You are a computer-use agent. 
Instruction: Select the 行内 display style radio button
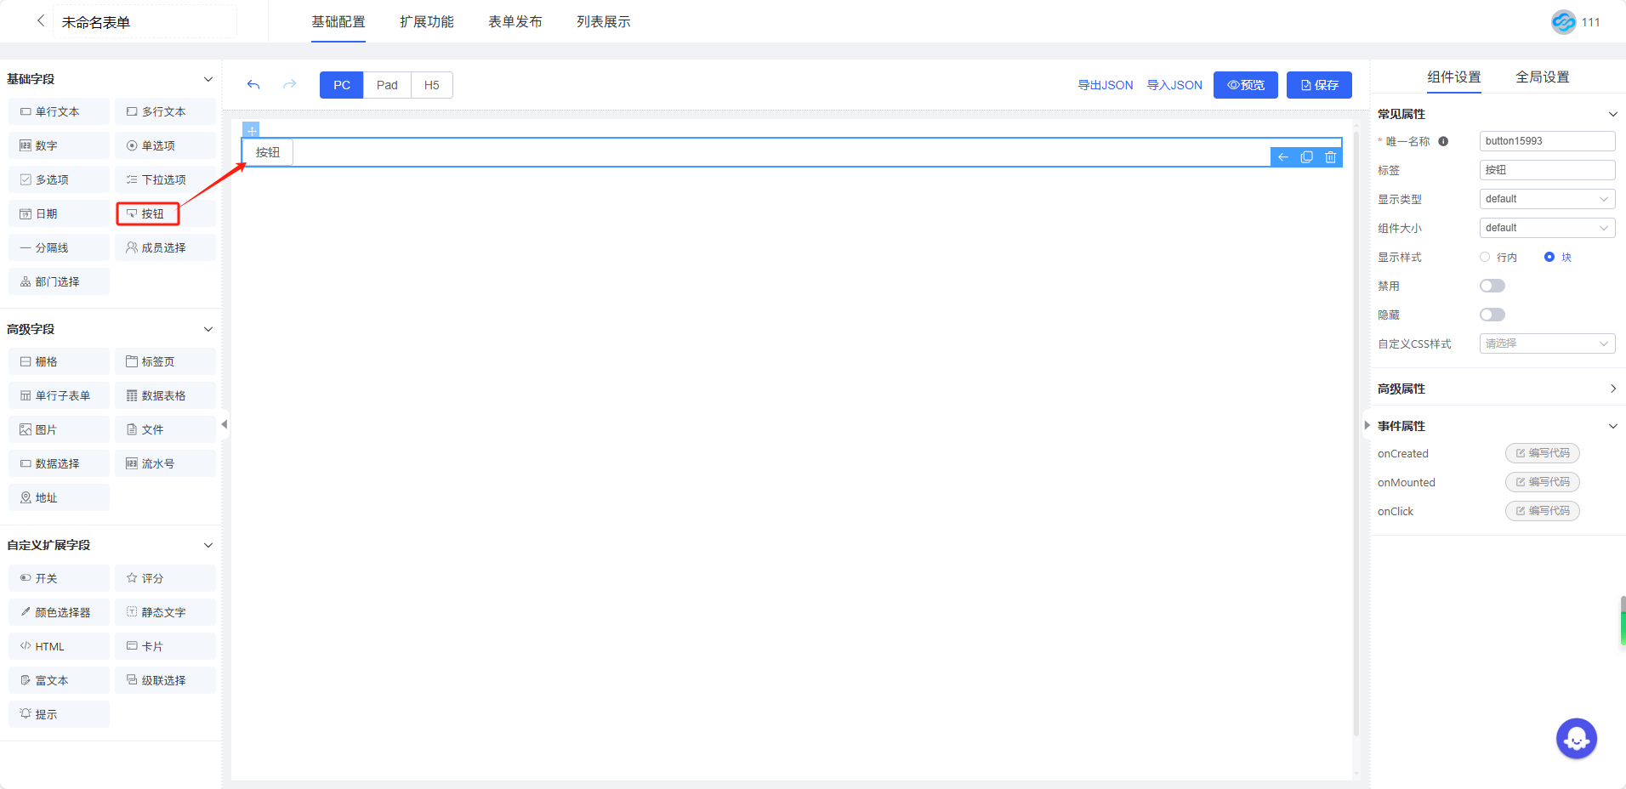pos(1485,258)
